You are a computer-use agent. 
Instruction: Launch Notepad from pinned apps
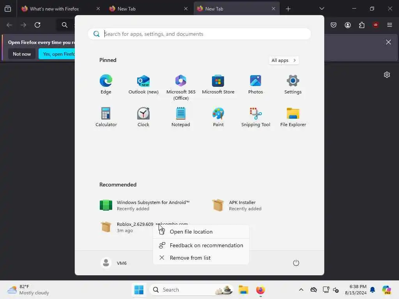pos(181,117)
